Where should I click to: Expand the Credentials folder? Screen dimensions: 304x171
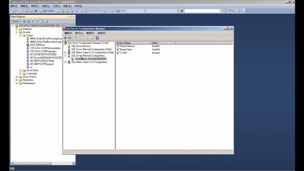point(20,74)
